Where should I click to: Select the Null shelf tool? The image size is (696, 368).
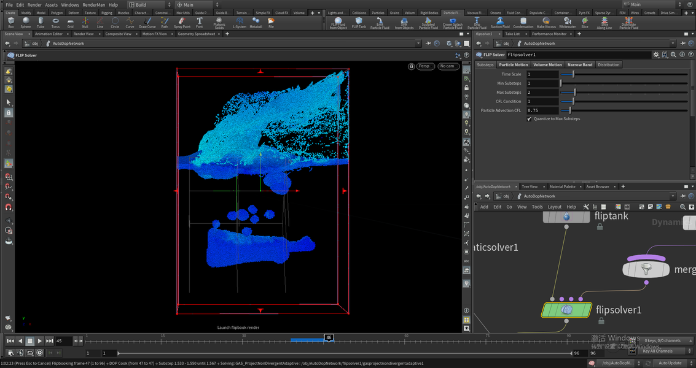click(85, 23)
